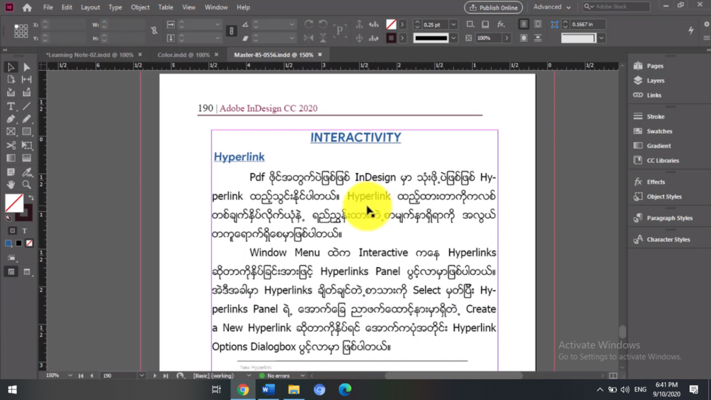Select the Rectangle tool
The height and width of the screenshot is (400, 711).
pos(27,132)
